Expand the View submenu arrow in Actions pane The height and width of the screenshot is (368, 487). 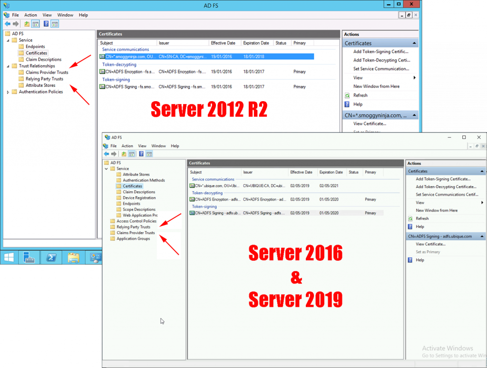(415, 77)
